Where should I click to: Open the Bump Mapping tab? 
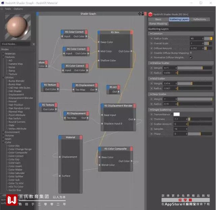(158, 24)
